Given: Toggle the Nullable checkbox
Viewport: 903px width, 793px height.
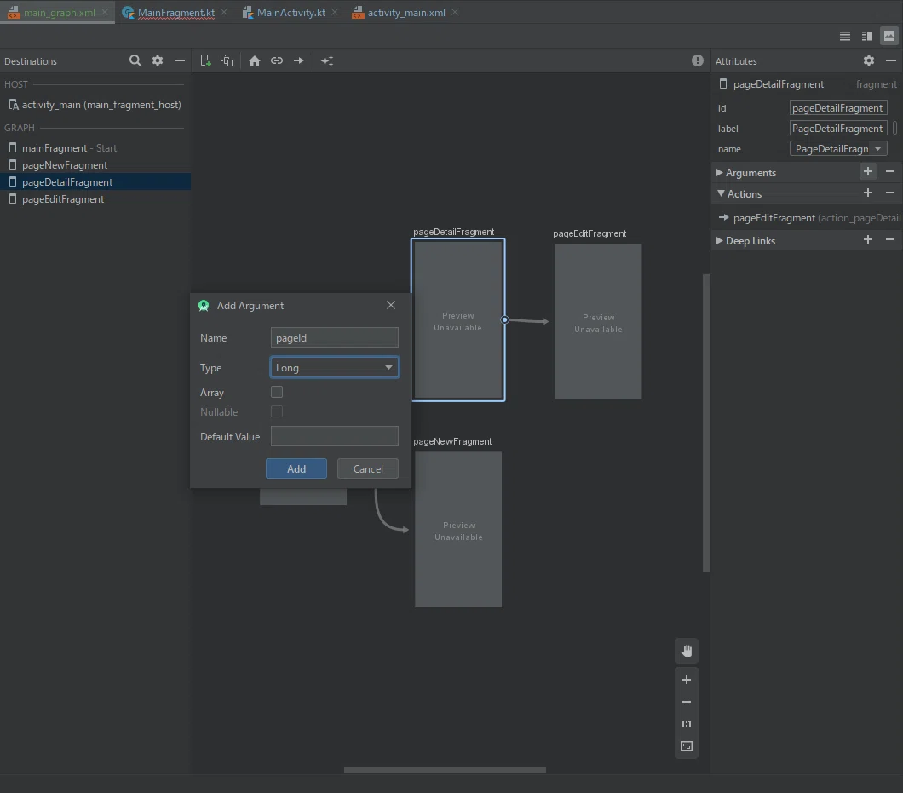Looking at the screenshot, I should [x=277, y=411].
